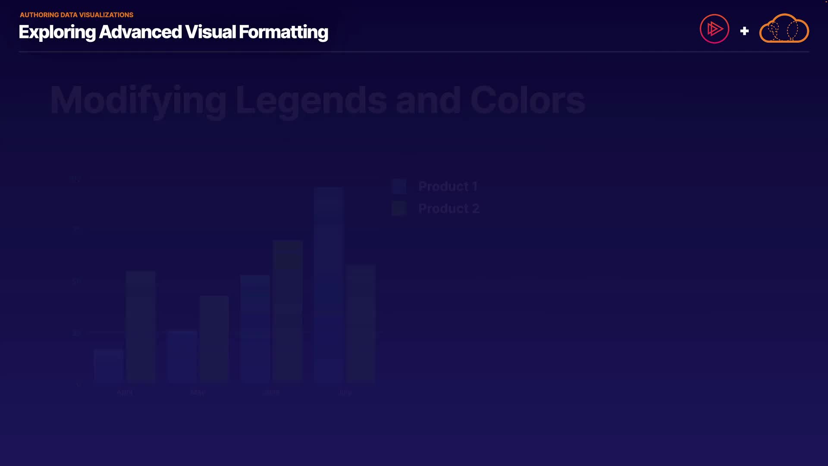Click the white plus sign between logos
The width and height of the screenshot is (828, 466).
tap(744, 31)
